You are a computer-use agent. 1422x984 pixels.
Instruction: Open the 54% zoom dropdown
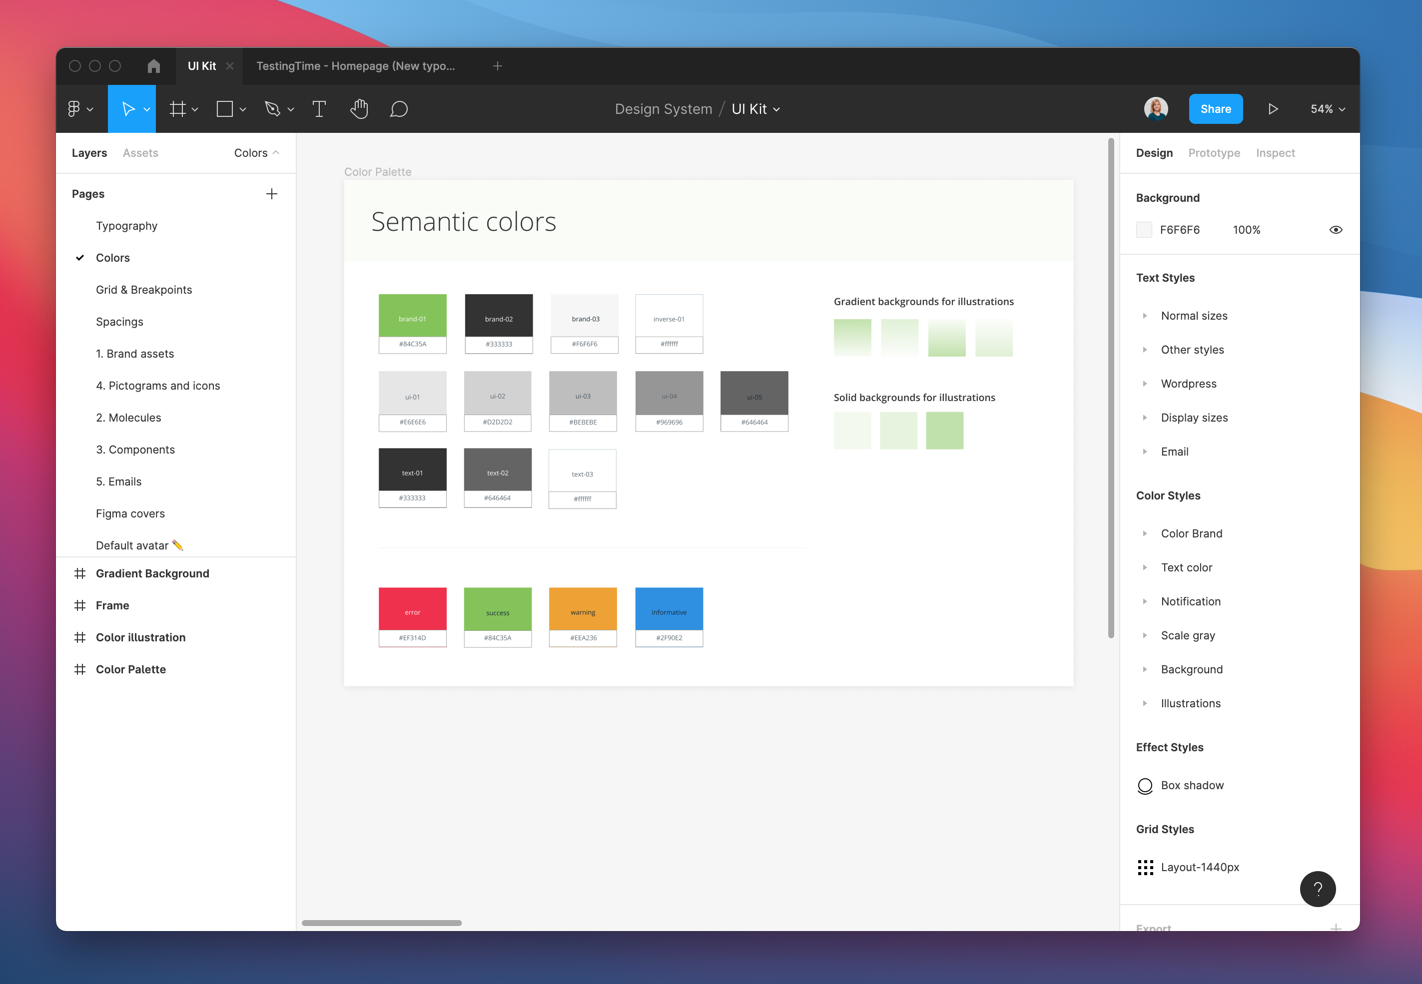pos(1328,109)
